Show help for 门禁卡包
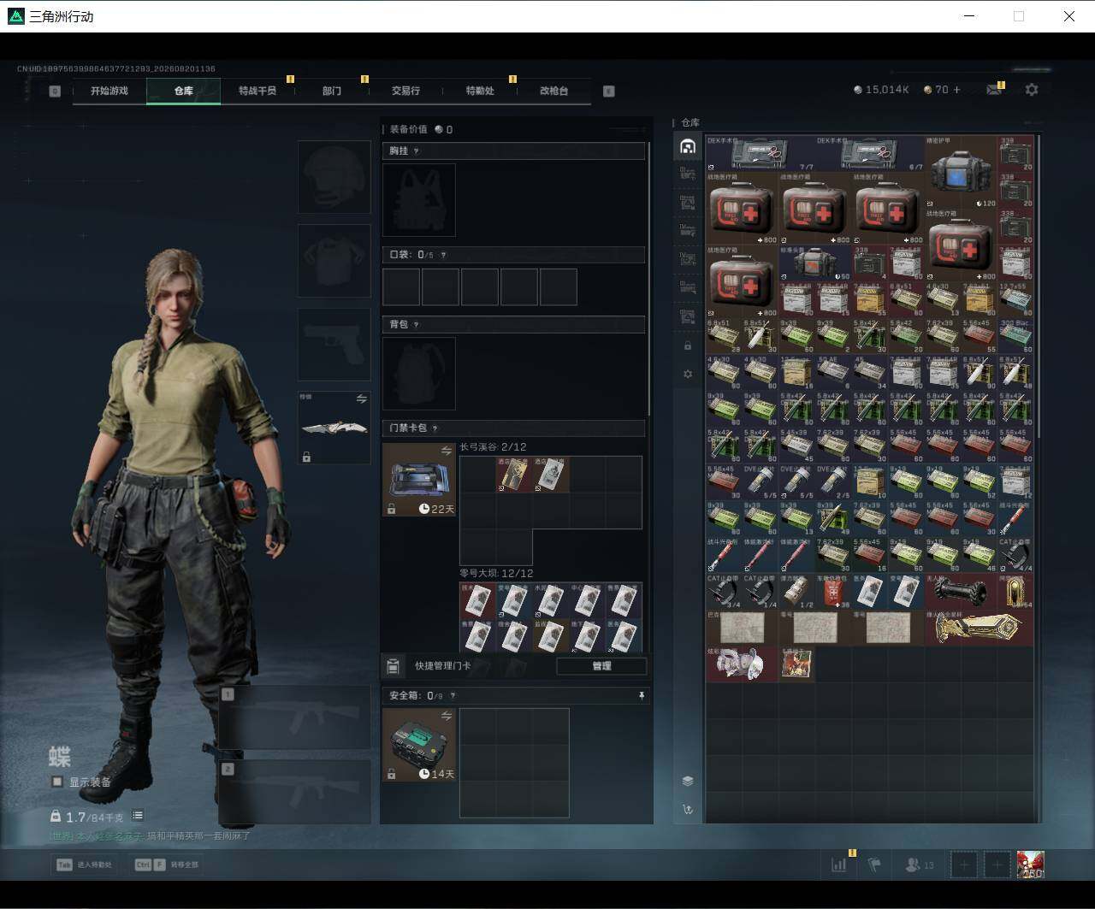The height and width of the screenshot is (909, 1095). click(435, 428)
